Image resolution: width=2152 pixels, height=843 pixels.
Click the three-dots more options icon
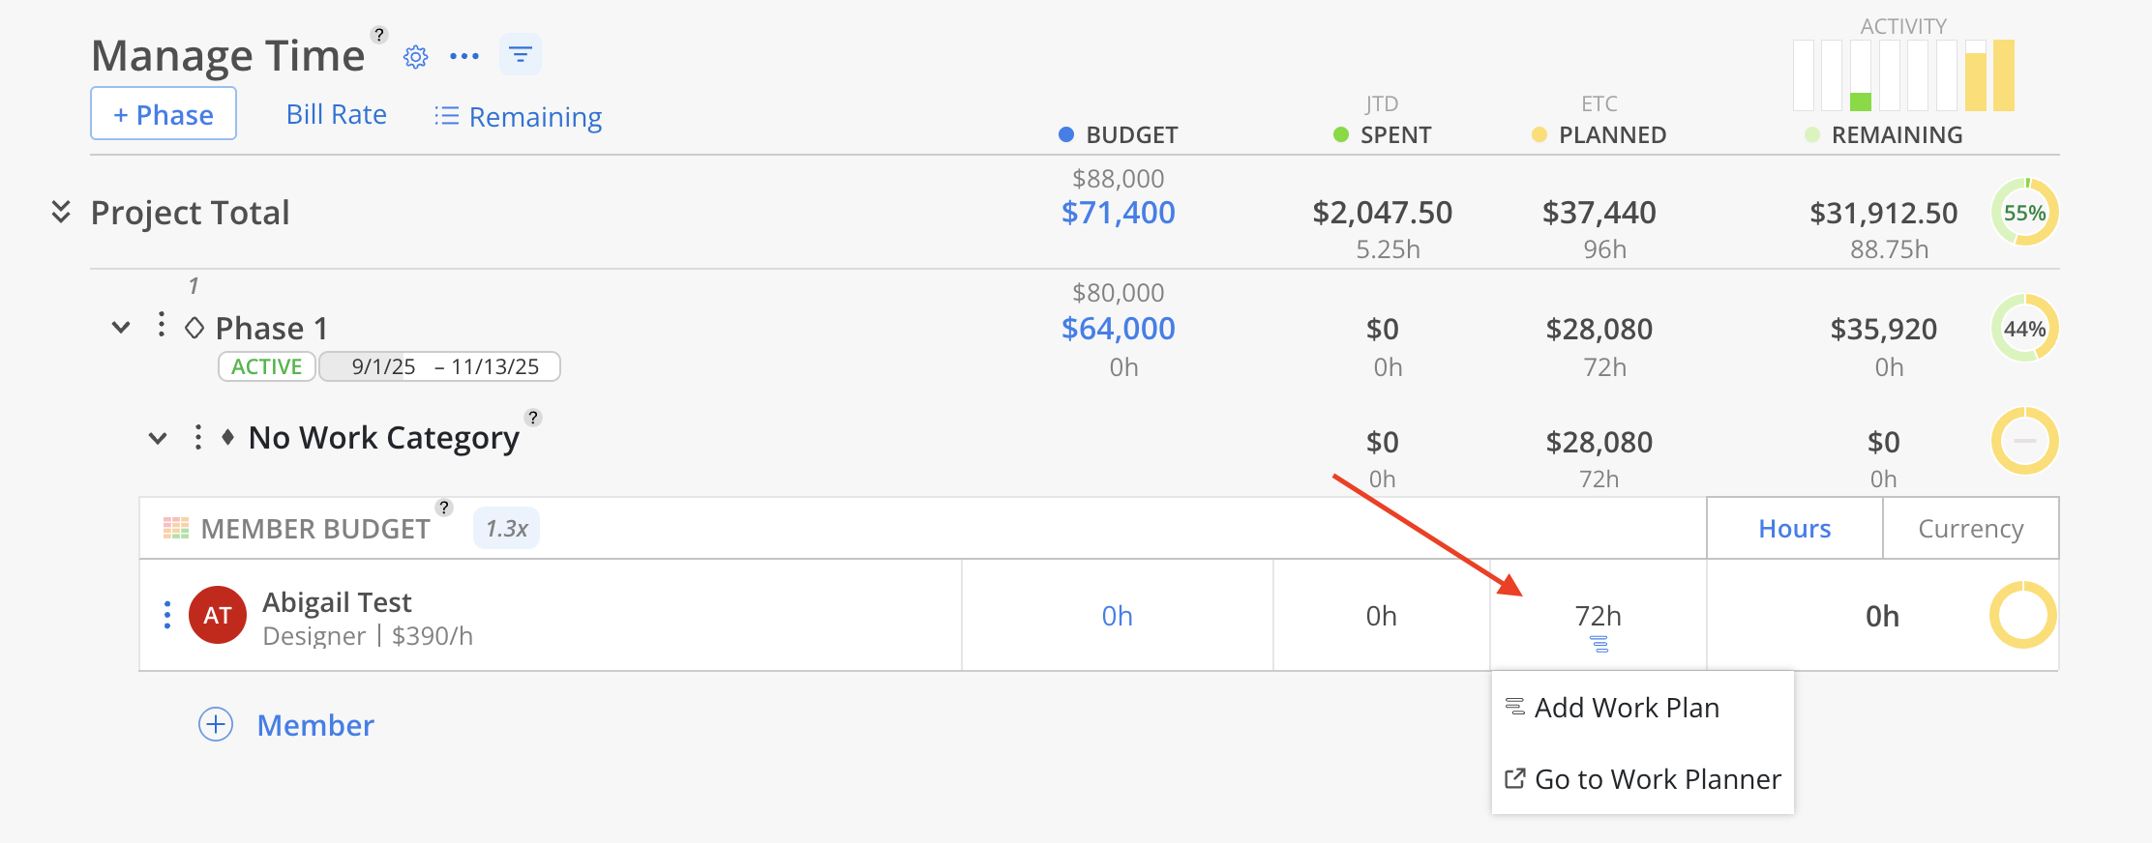464,57
